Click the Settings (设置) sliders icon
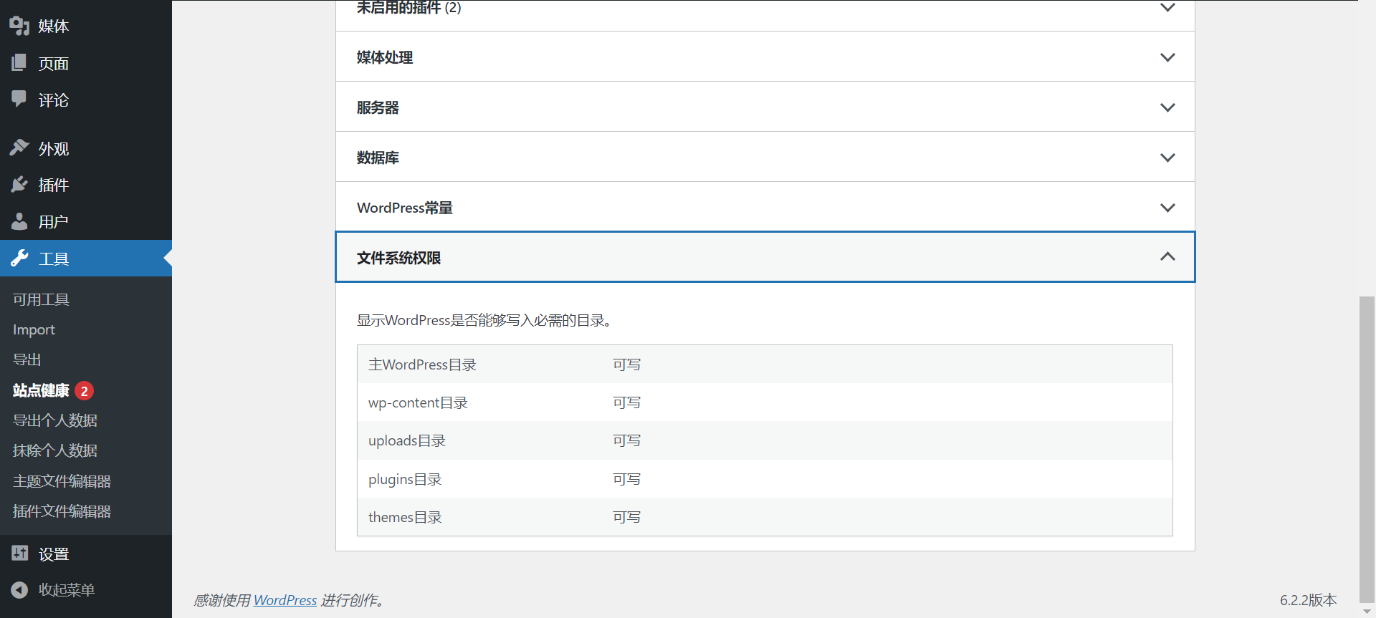Screen dimensions: 1376x618 pos(19,553)
